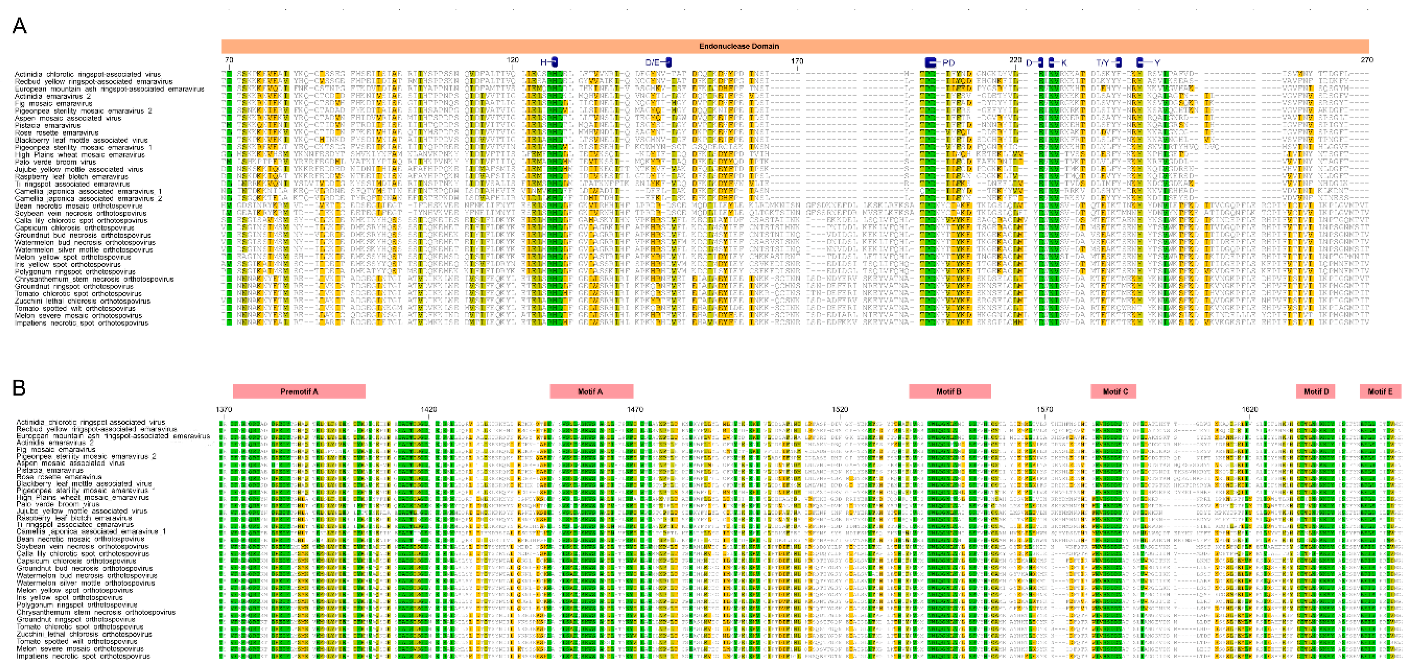Click panel A's High Plains wheat mosaic label
Viewport: 1419px width, 670px height.
click(80, 155)
